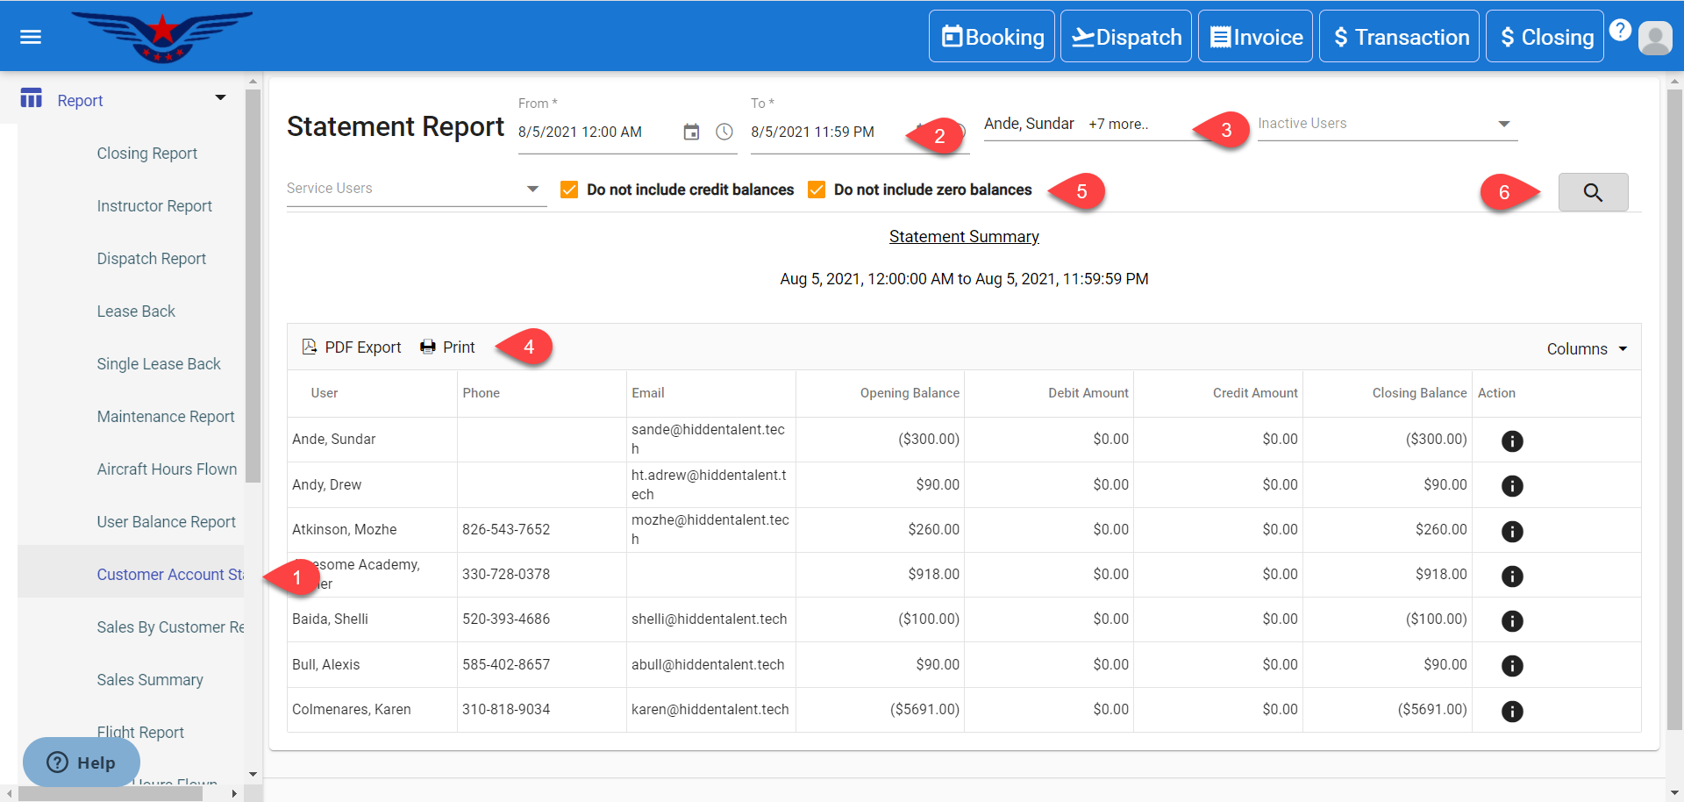Open the hamburger navigation menu
1684x802 pixels.
31,37
